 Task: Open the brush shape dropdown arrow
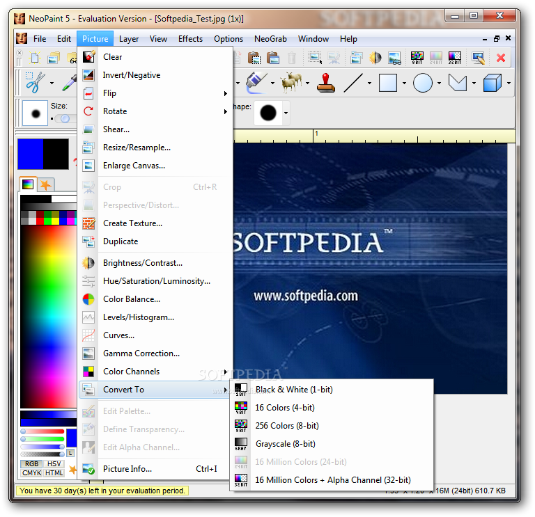coord(286,113)
